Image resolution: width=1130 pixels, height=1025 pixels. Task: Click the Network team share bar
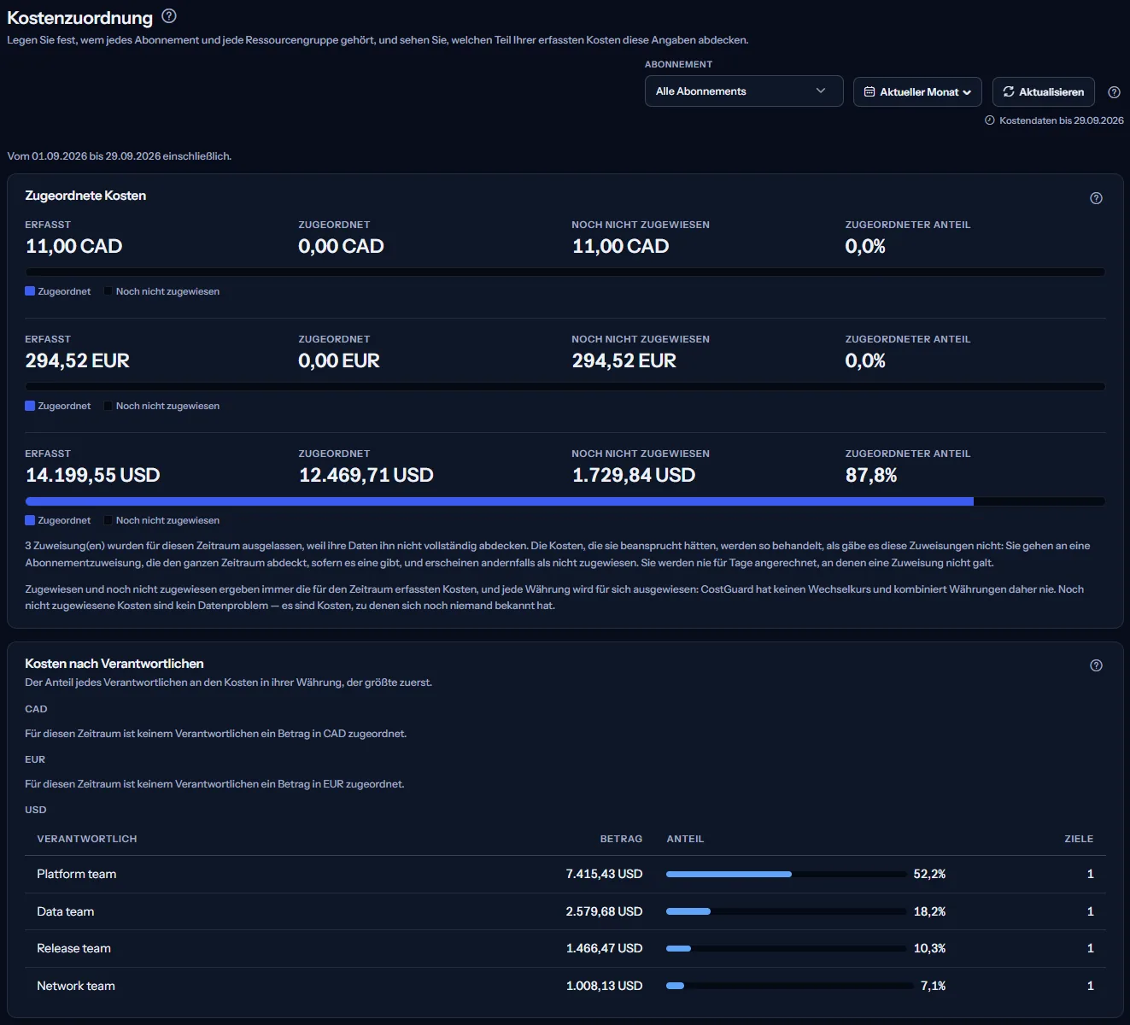(x=789, y=986)
